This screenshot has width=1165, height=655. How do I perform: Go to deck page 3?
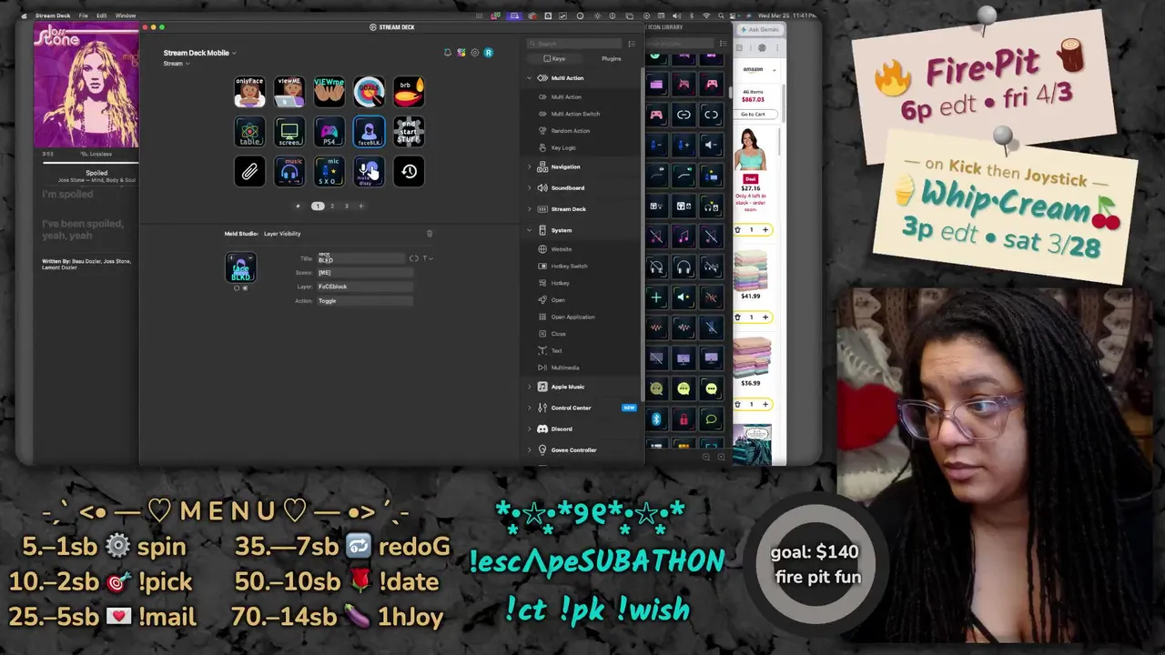[346, 207]
